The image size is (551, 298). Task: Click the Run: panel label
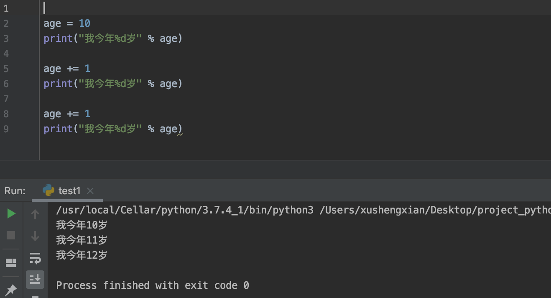pos(15,191)
